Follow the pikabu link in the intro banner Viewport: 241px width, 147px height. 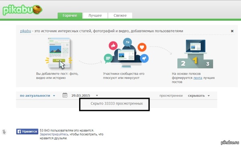click(26, 31)
